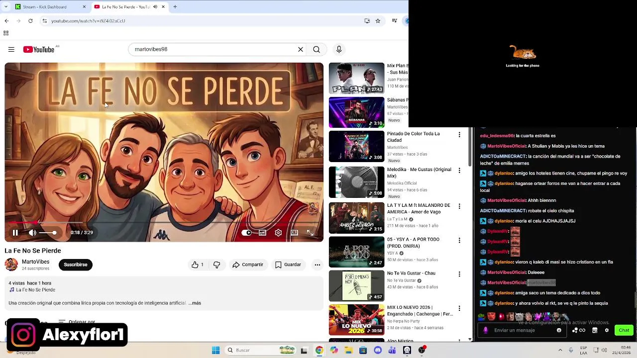The image size is (637, 358).
Task: Open more actions ellipsis under video
Action: tap(317, 265)
